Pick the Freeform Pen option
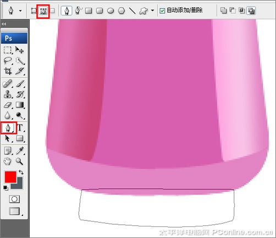This screenshot has height=238, width=276. [x=78, y=10]
